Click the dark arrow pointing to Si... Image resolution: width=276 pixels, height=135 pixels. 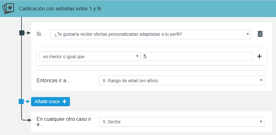(x=28, y=33)
